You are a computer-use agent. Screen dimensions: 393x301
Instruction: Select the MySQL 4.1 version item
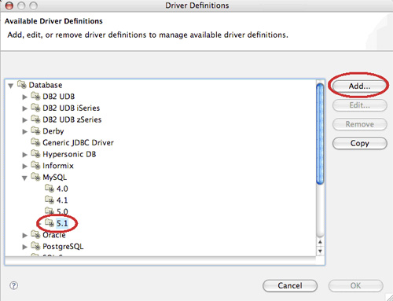(x=62, y=200)
